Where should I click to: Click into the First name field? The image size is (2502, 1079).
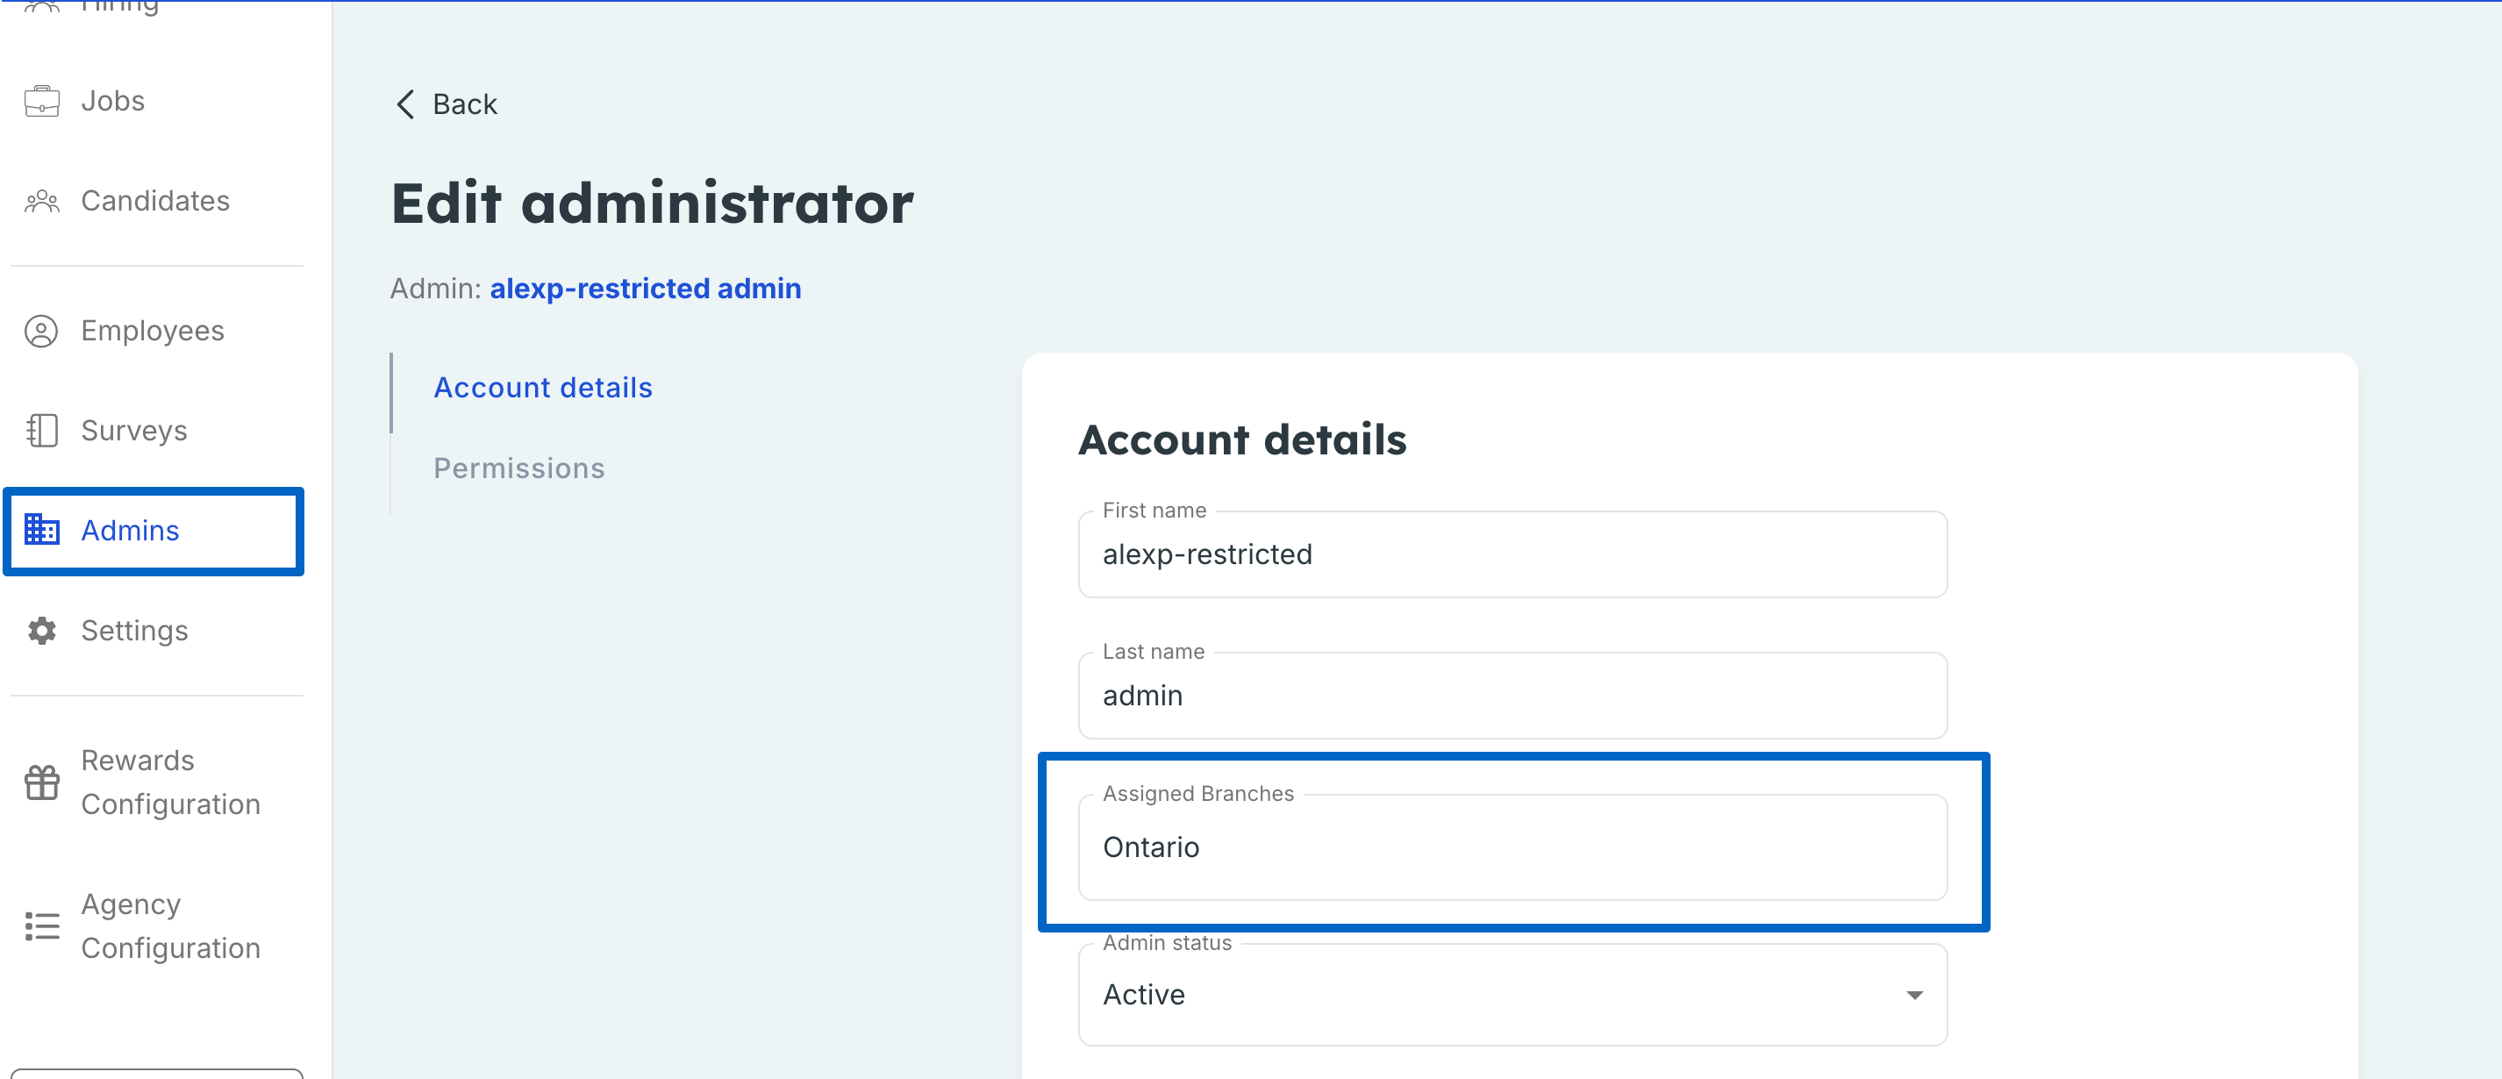(1512, 554)
